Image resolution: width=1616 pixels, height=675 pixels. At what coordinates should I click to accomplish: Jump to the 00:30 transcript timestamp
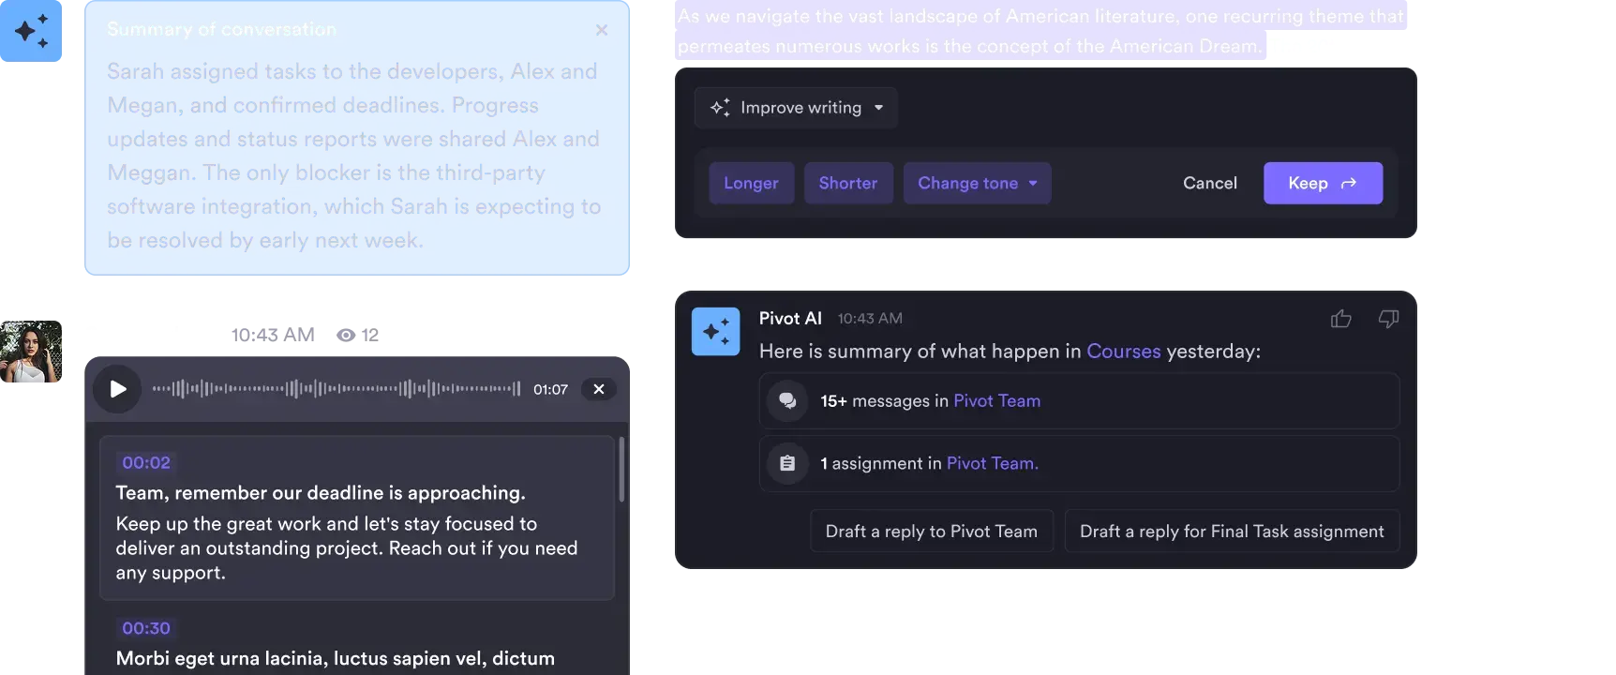[x=146, y=628]
